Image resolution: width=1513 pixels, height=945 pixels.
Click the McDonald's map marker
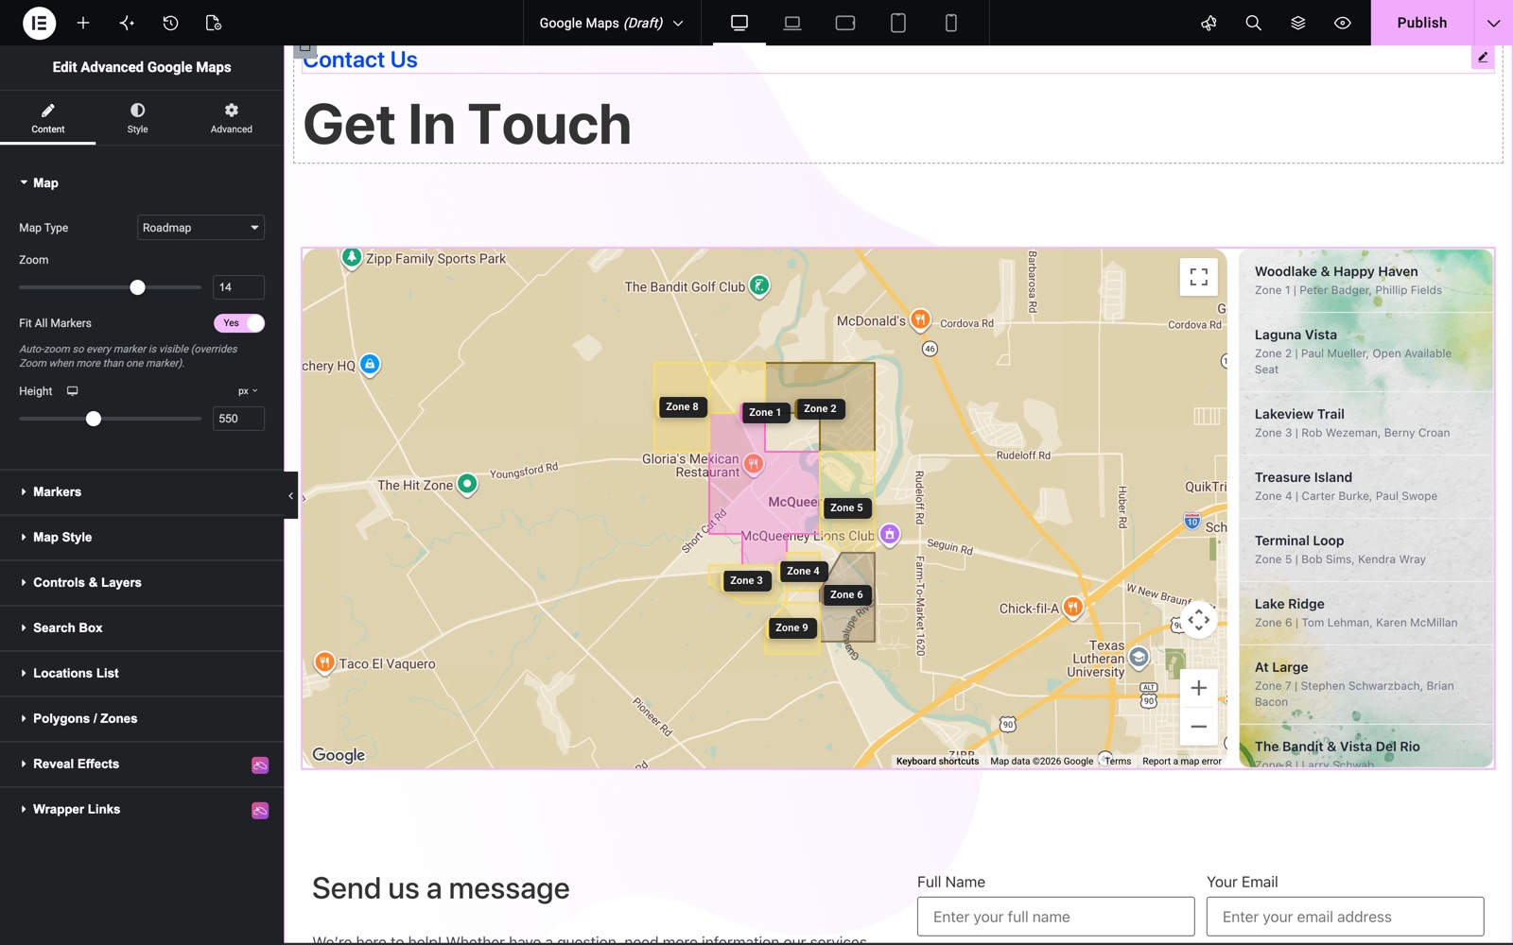pyautogui.click(x=920, y=319)
